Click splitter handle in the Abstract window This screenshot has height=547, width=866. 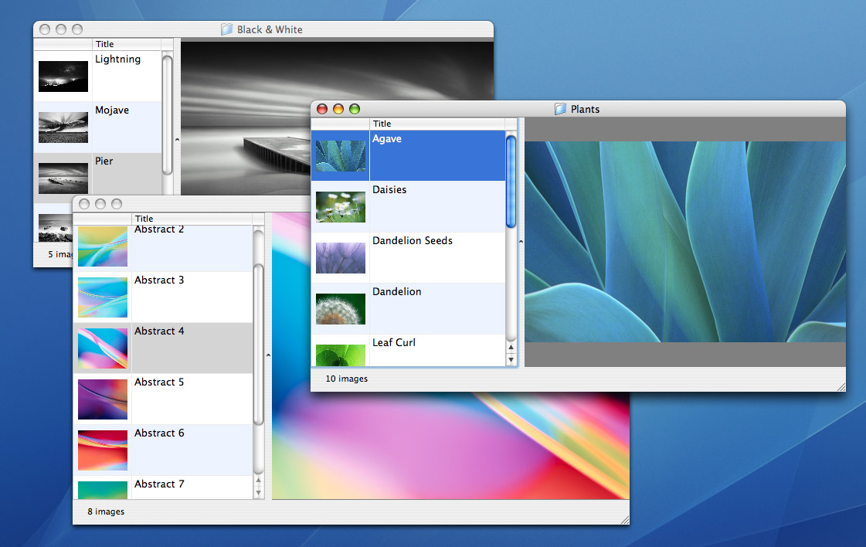click(x=267, y=355)
